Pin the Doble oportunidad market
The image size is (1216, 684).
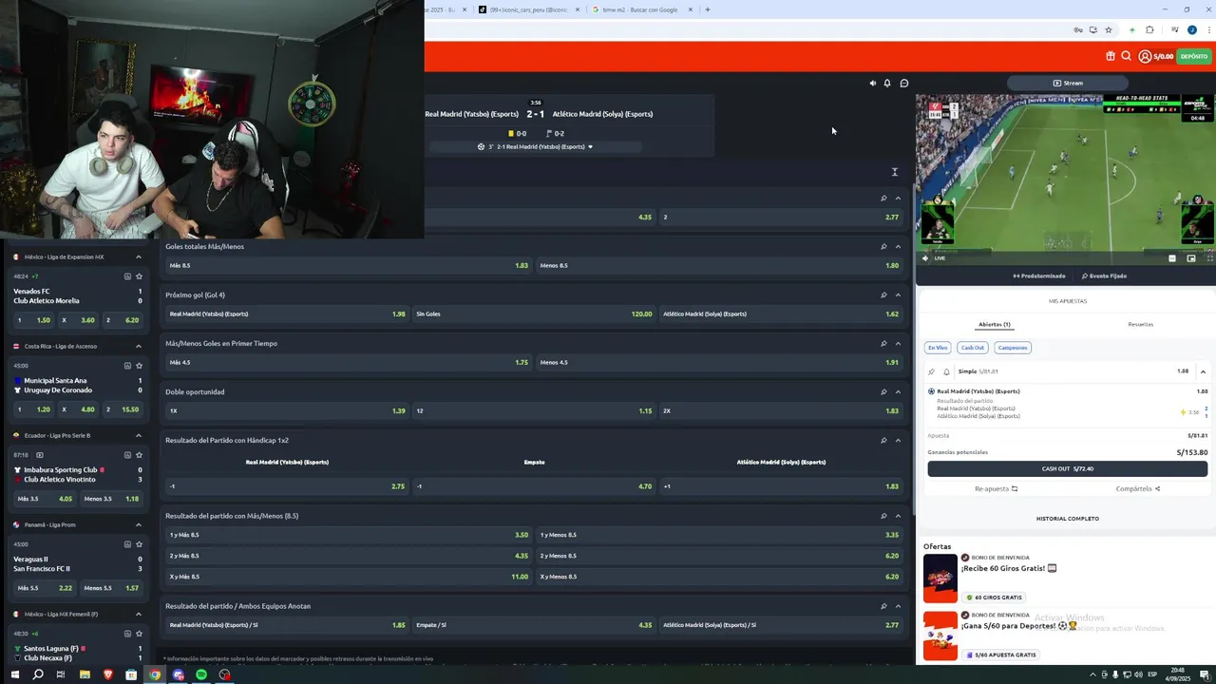pos(883,391)
